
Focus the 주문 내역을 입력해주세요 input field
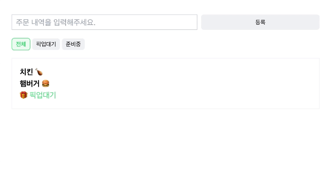pos(105,22)
